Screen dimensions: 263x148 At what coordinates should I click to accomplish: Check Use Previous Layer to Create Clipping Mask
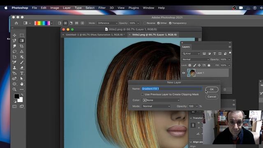pyautogui.click(x=143, y=94)
